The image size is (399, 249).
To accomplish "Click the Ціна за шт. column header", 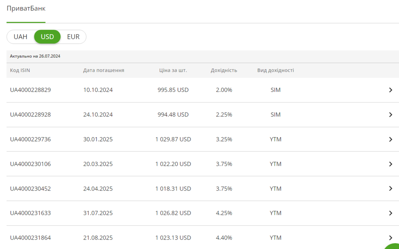I will tap(173, 71).
